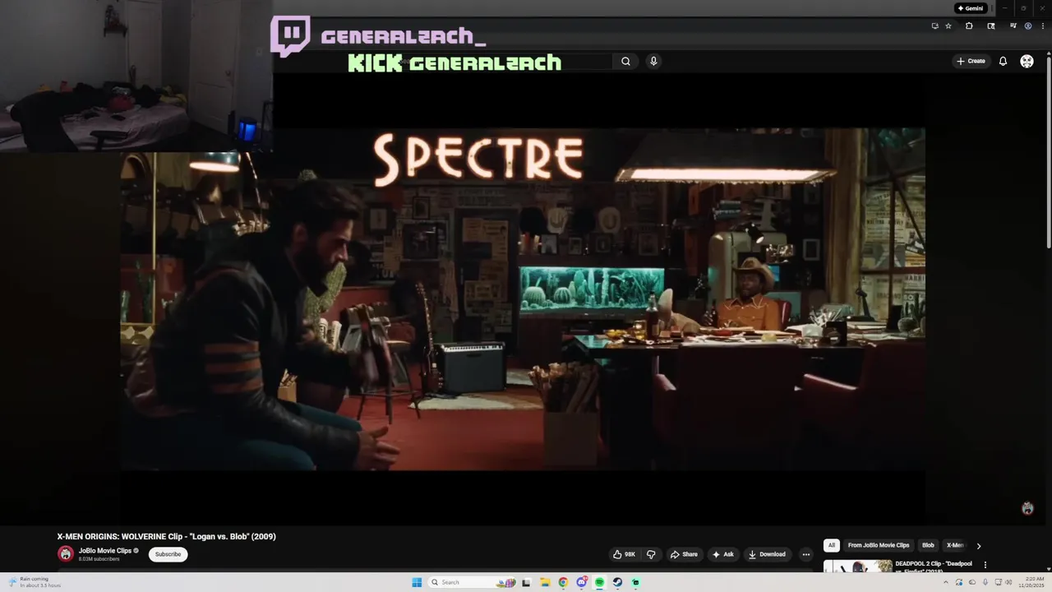Click the JoBlo Movie Clips channel avatar
Viewport: 1052px width, 592px height.
pyautogui.click(x=66, y=554)
